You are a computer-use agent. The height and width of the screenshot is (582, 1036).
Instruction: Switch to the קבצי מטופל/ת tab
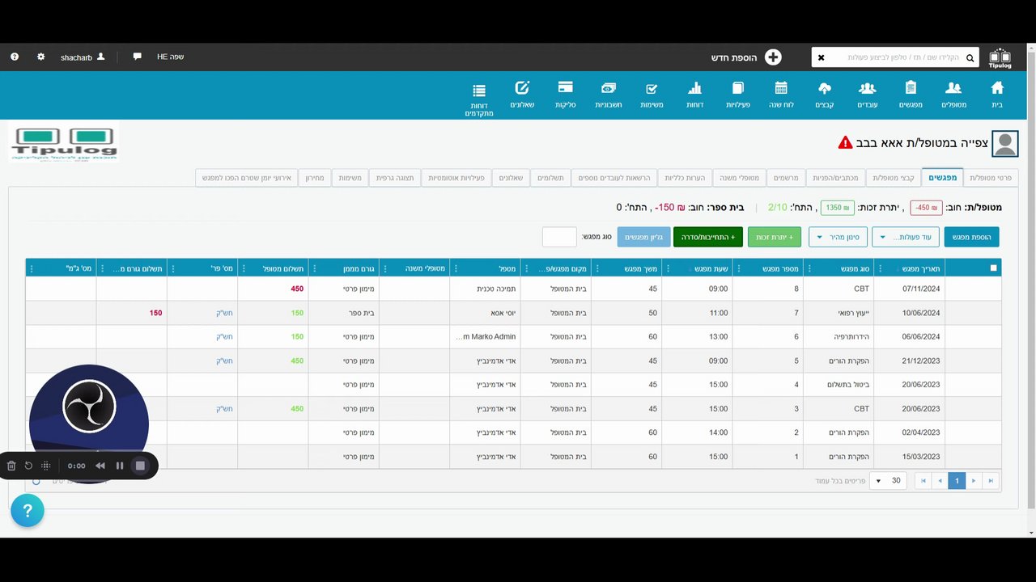[894, 178]
